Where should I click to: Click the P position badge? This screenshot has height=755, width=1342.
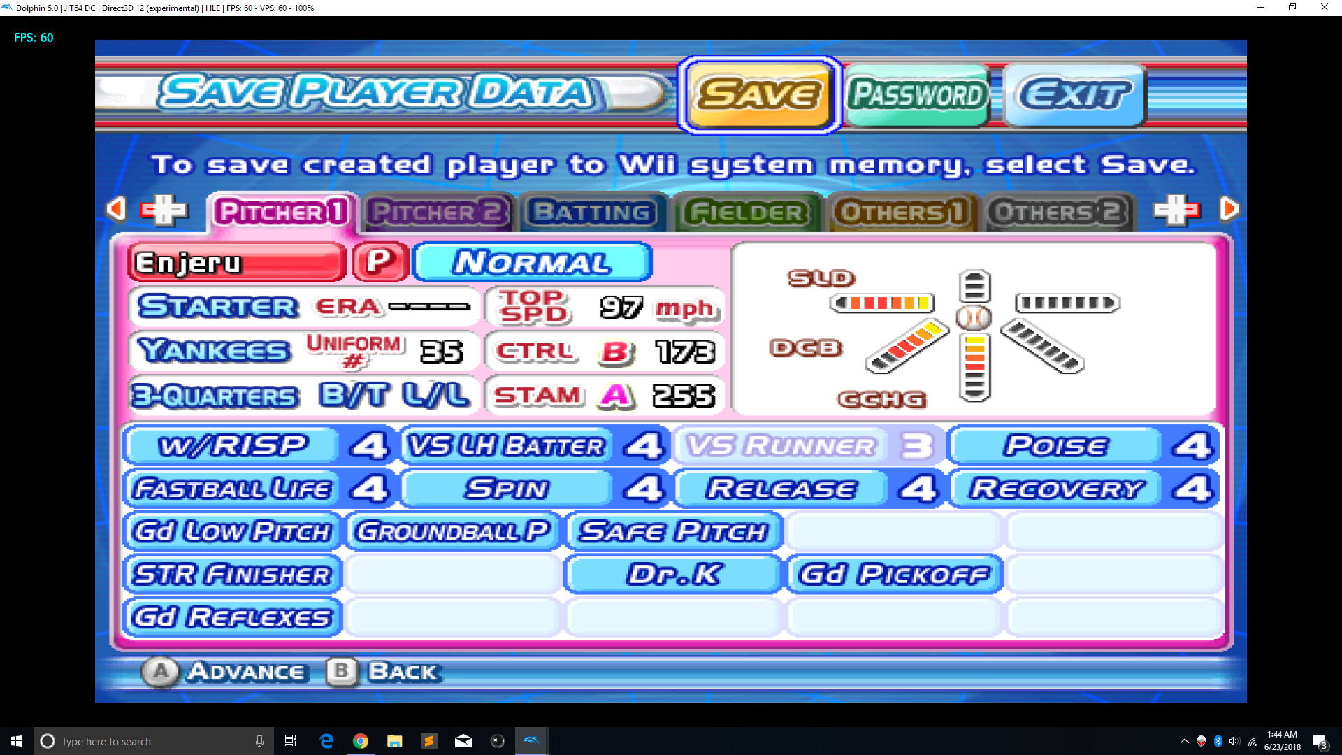[380, 262]
